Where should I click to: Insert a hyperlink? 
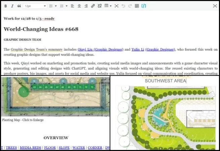point(93,6)
